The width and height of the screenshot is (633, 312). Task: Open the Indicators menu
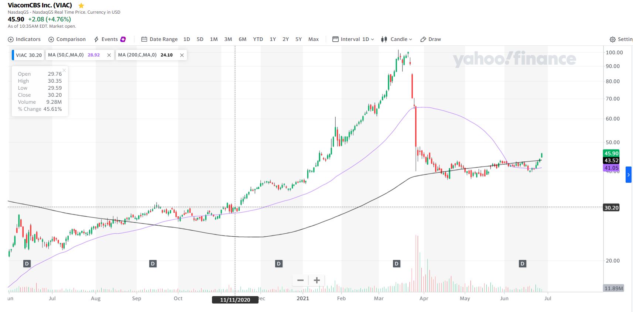(x=24, y=39)
